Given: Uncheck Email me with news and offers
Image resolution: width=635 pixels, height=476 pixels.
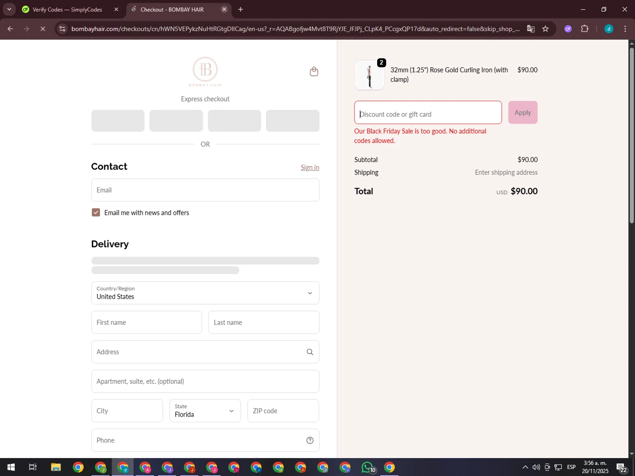Looking at the screenshot, I should (96, 212).
